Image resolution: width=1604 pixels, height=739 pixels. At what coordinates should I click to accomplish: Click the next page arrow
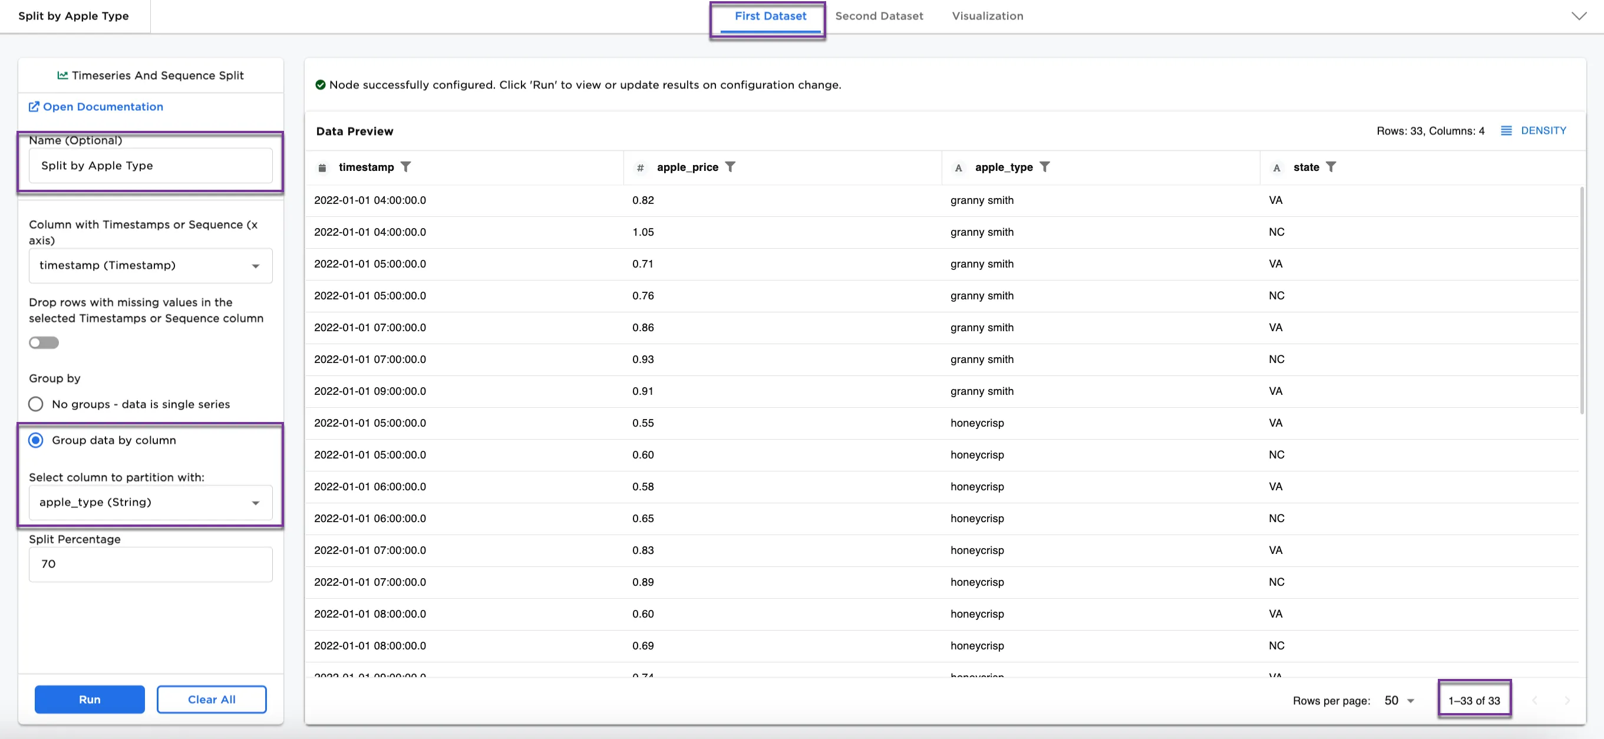point(1567,701)
